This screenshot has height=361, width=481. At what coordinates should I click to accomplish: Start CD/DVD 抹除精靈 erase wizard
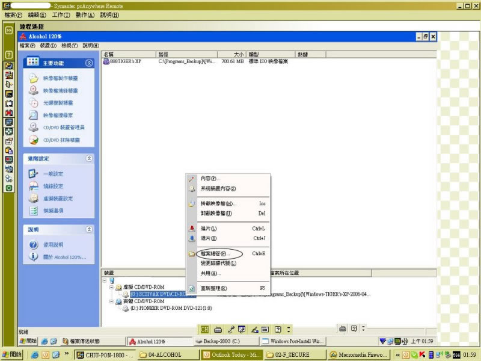(61, 140)
